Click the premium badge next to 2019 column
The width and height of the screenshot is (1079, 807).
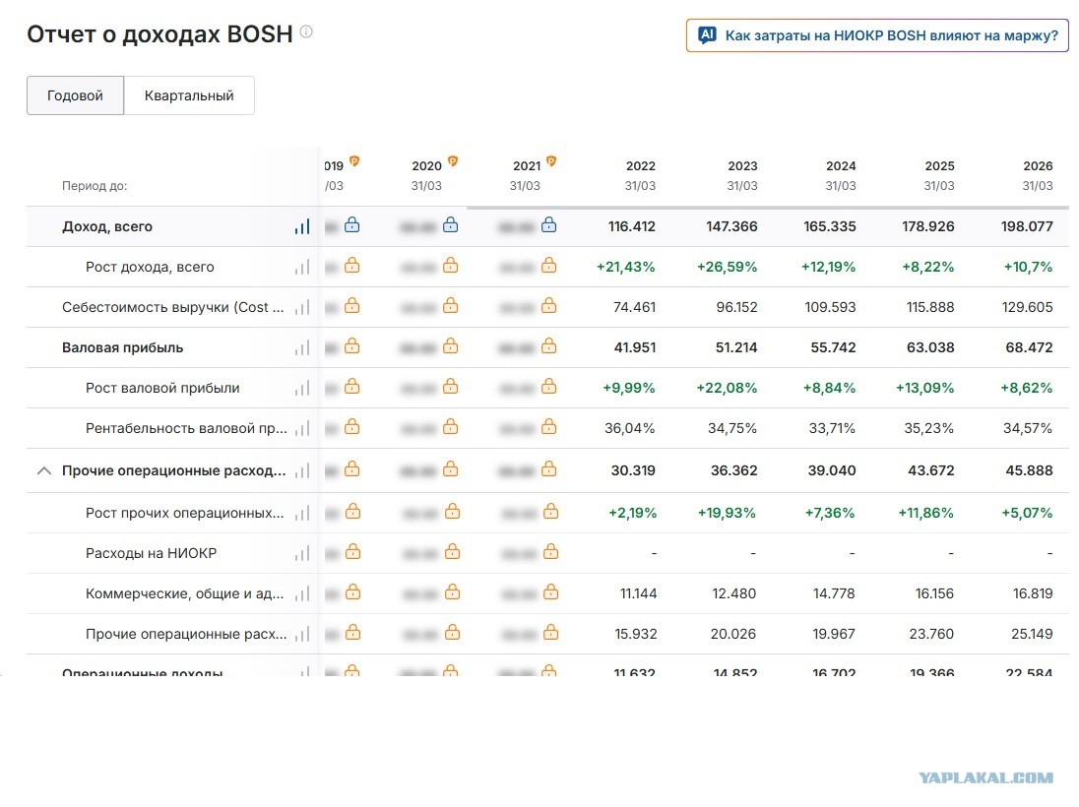tap(354, 161)
